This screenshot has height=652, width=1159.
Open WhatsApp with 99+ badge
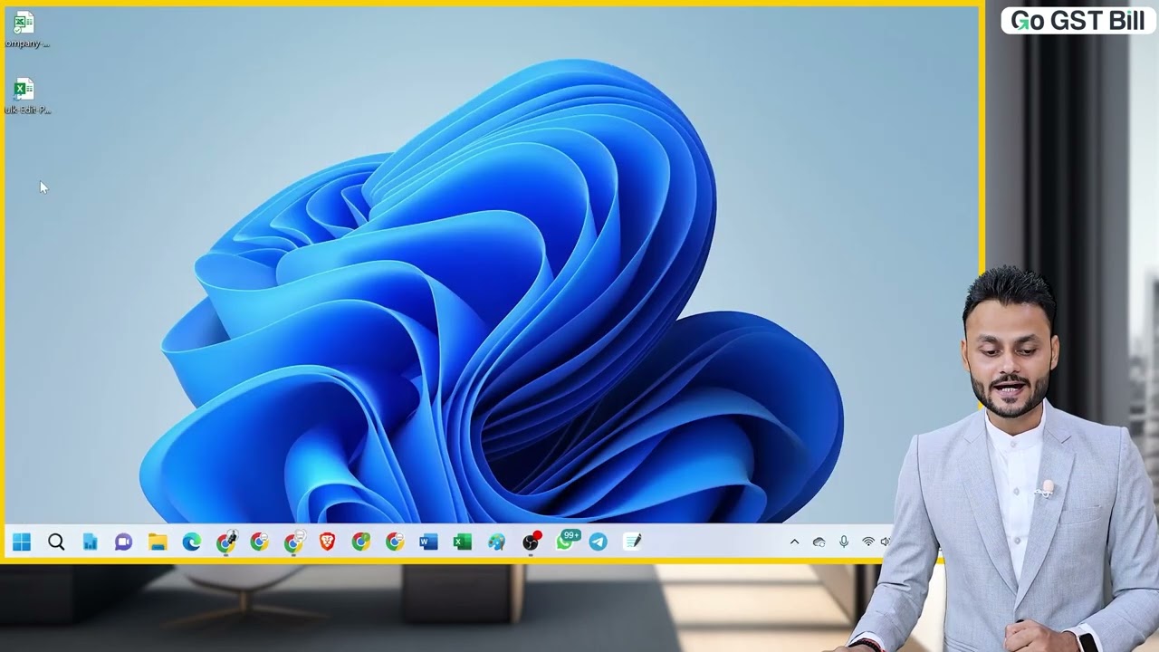[x=567, y=541]
